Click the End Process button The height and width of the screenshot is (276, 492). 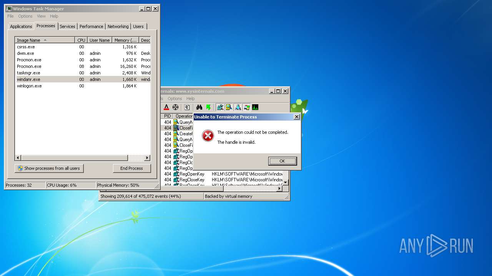pos(132,168)
